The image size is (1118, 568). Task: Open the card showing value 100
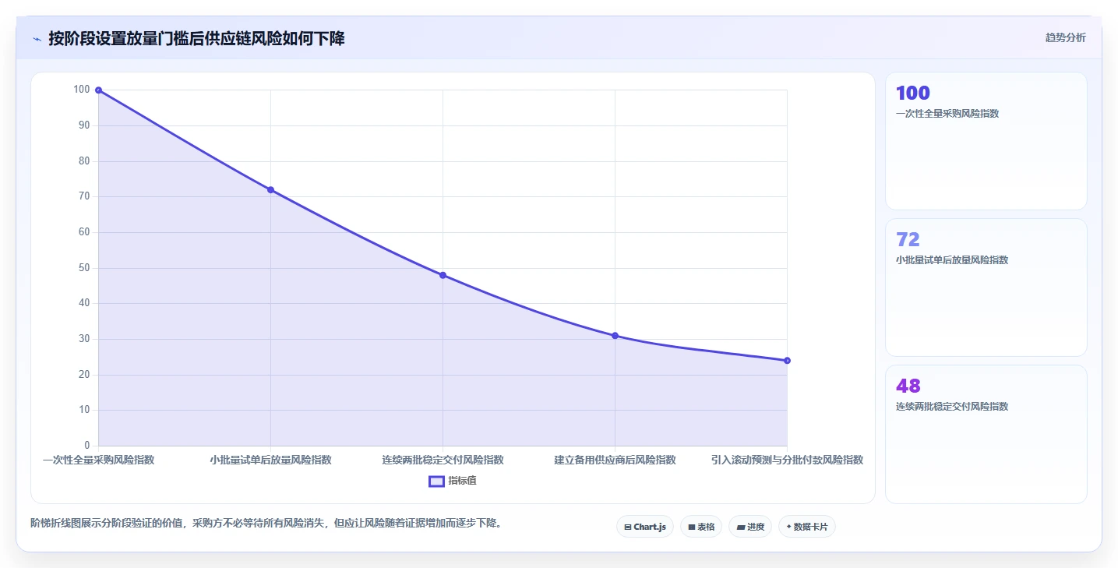tap(986, 141)
